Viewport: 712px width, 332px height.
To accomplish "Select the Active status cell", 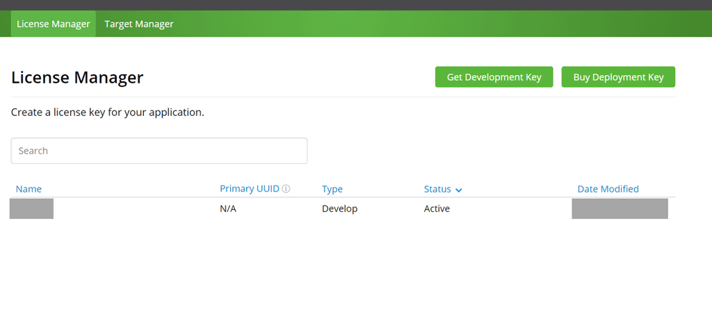I will click(x=437, y=208).
